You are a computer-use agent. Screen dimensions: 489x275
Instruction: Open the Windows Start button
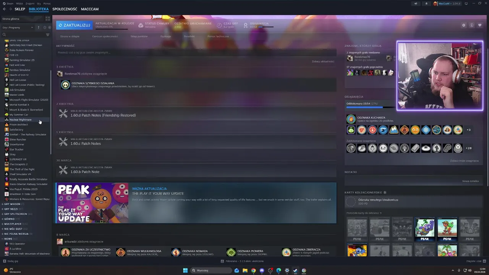(185, 270)
